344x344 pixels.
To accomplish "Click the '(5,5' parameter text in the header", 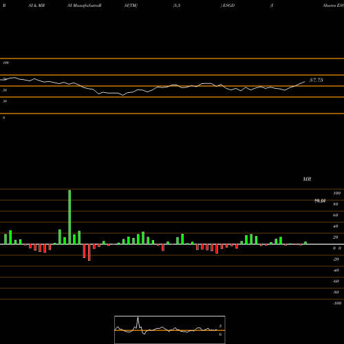I will [x=177, y=6].
